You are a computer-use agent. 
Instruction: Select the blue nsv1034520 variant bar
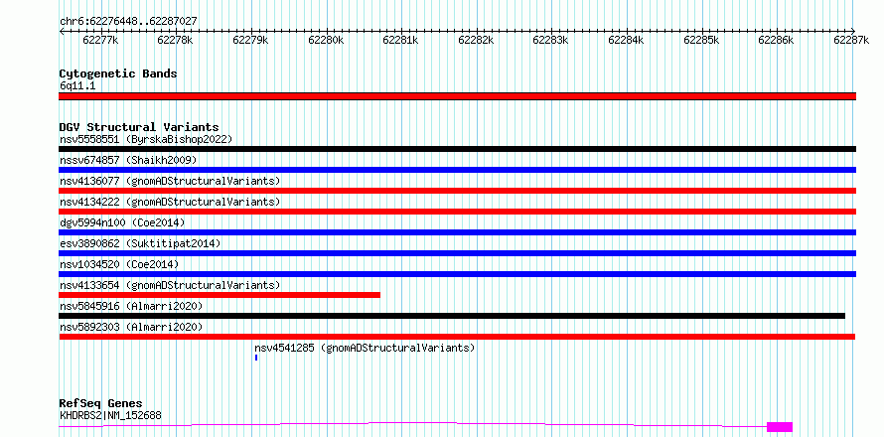point(458,274)
